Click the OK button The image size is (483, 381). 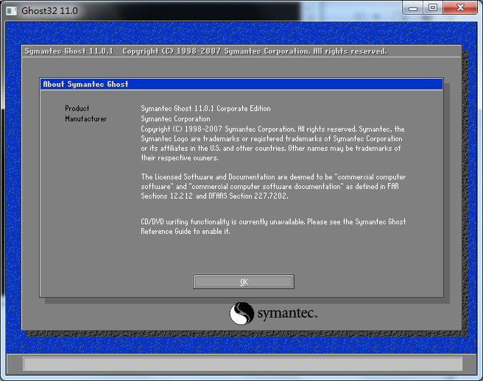click(x=243, y=282)
